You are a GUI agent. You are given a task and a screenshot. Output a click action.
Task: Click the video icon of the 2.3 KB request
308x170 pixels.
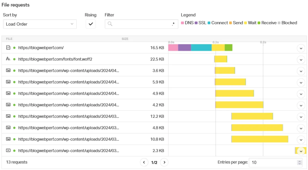click(8, 150)
